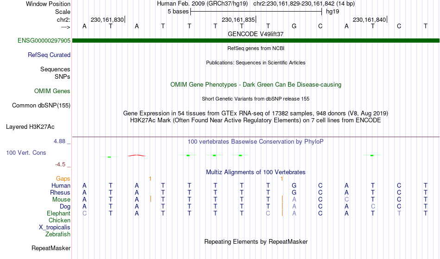The width and height of the screenshot is (440, 259).
Task: Click the RefSeq genes from NCBI title
Action: point(256,48)
